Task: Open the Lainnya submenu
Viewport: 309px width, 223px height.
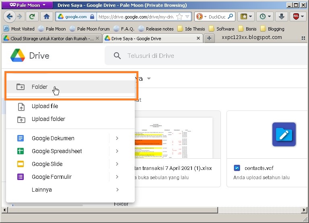Action: click(71, 190)
